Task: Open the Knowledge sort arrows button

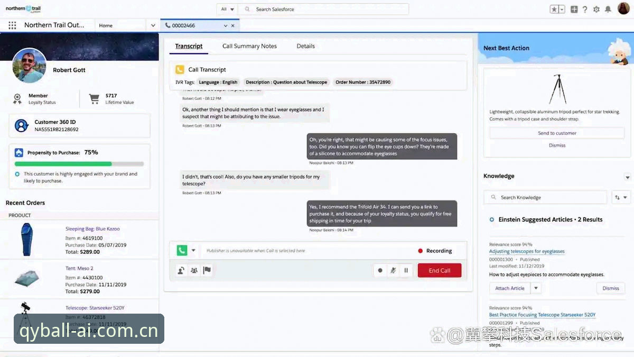Action: point(617,197)
